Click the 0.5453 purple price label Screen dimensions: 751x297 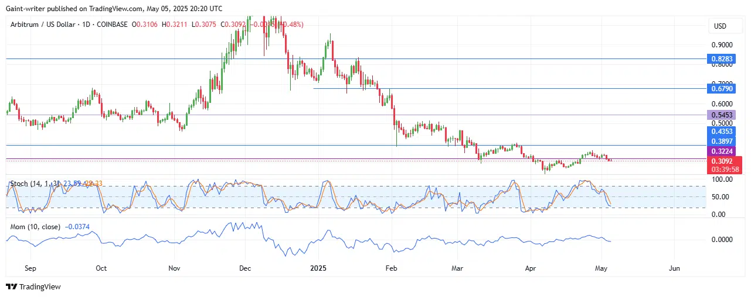pyautogui.click(x=721, y=115)
